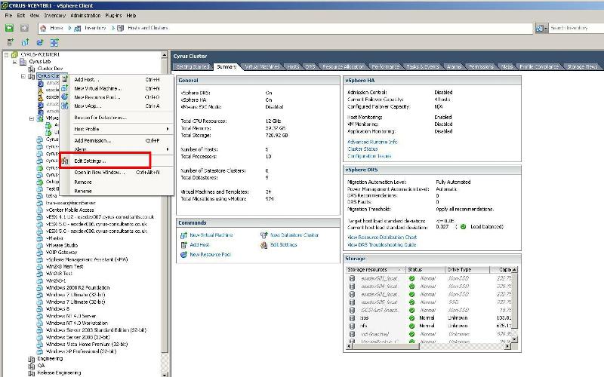Switch to the Resource Allocation tab

pyautogui.click(x=343, y=67)
